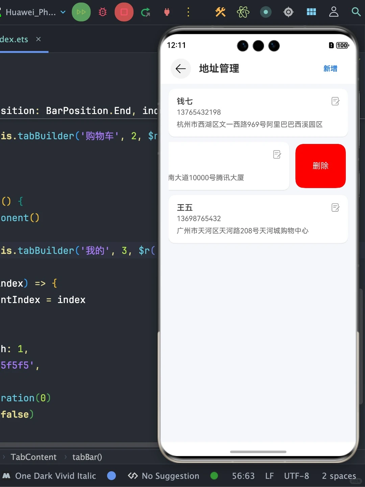Open search using the magnifier icon
Viewport: 365px width, 487px height.
356,12
